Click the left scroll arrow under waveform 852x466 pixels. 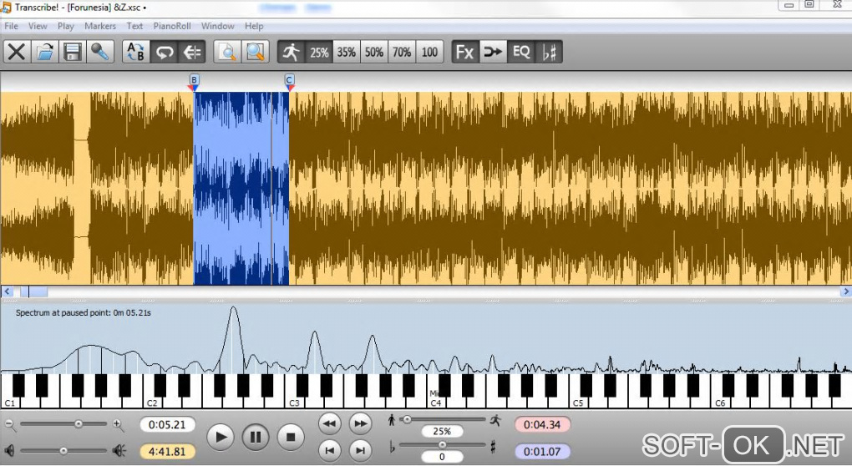7,291
